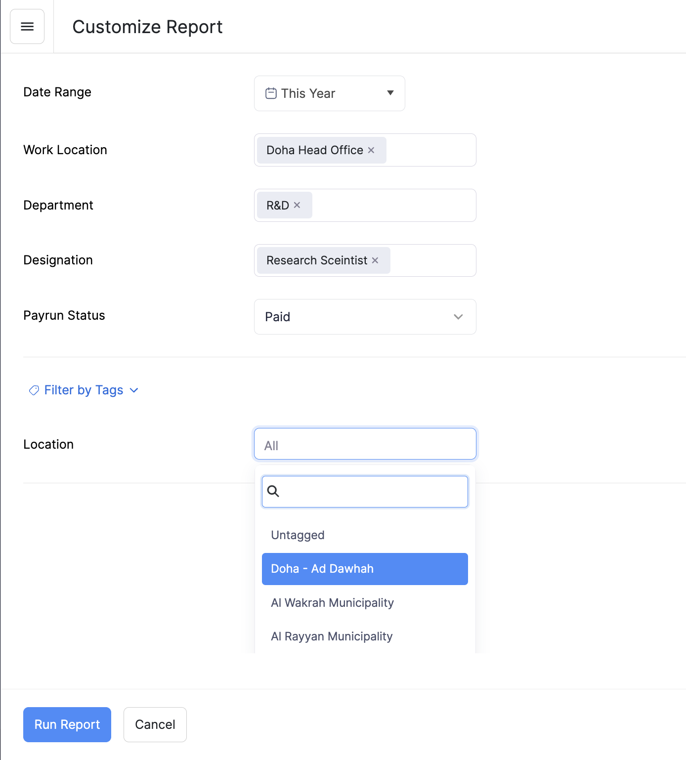The height and width of the screenshot is (760, 686).
Task: Collapse the Filter by Tags section
Action: click(133, 390)
